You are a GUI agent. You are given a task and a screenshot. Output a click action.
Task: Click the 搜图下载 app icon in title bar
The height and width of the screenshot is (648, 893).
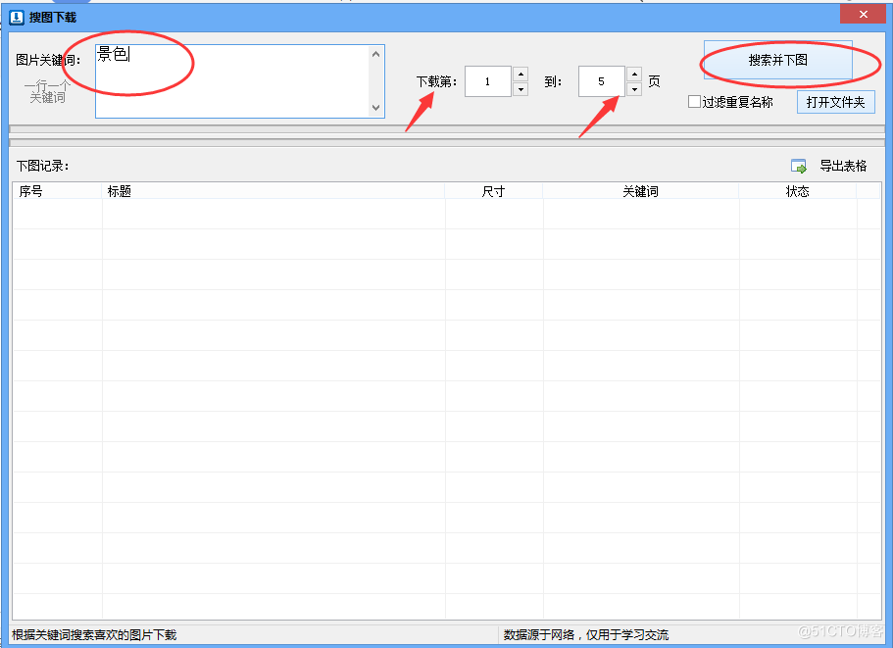click(x=17, y=17)
